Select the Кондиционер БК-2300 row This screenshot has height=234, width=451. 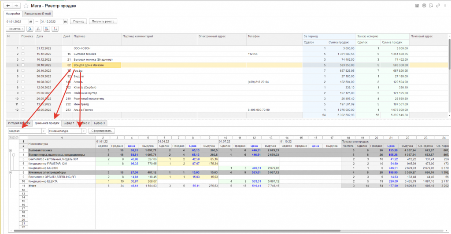coord(62,168)
